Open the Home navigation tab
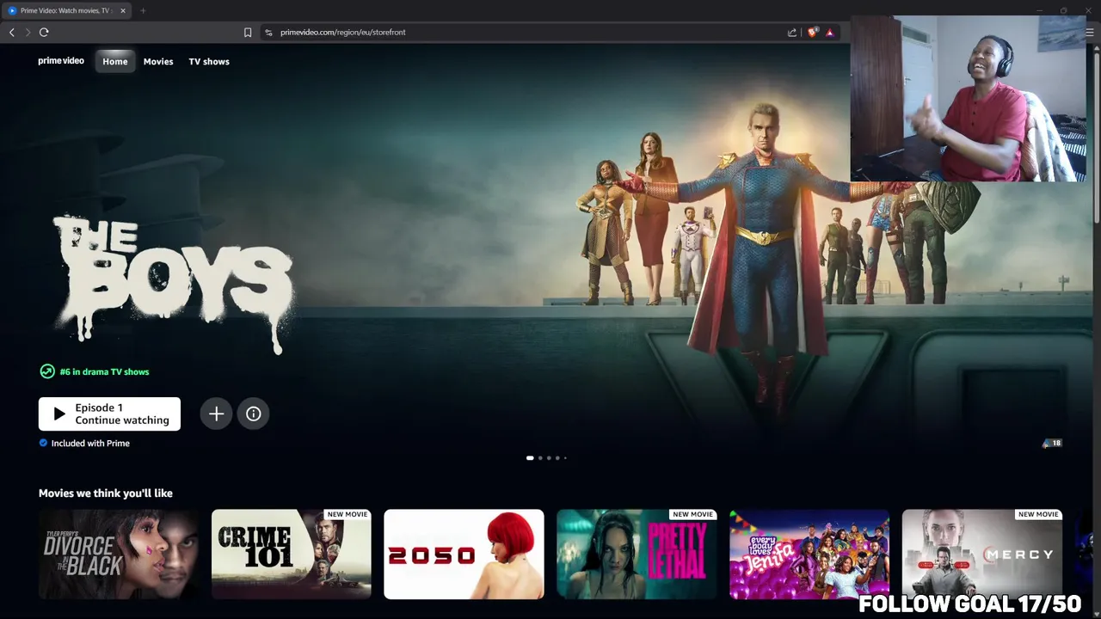Viewport: 1101px width, 619px height. (115, 61)
